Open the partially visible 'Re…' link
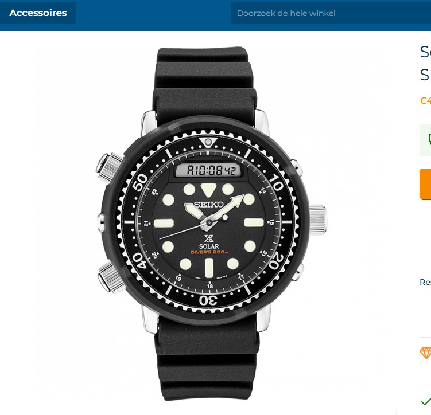 coord(425,282)
